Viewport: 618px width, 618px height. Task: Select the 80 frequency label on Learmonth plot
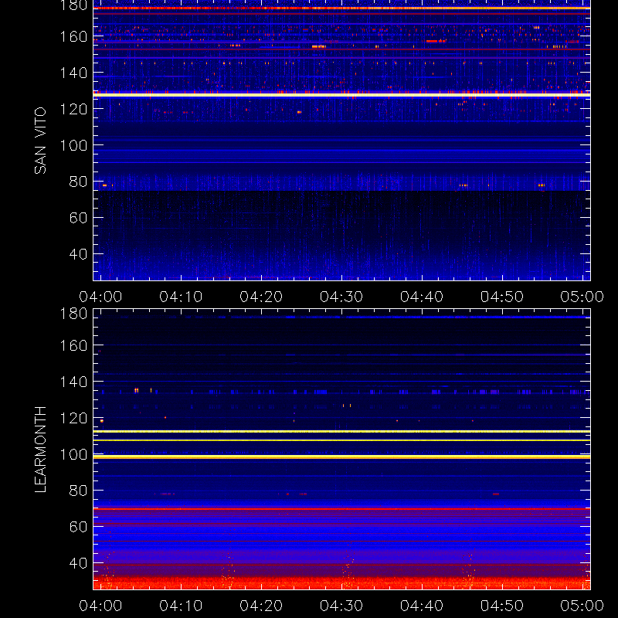coord(78,491)
